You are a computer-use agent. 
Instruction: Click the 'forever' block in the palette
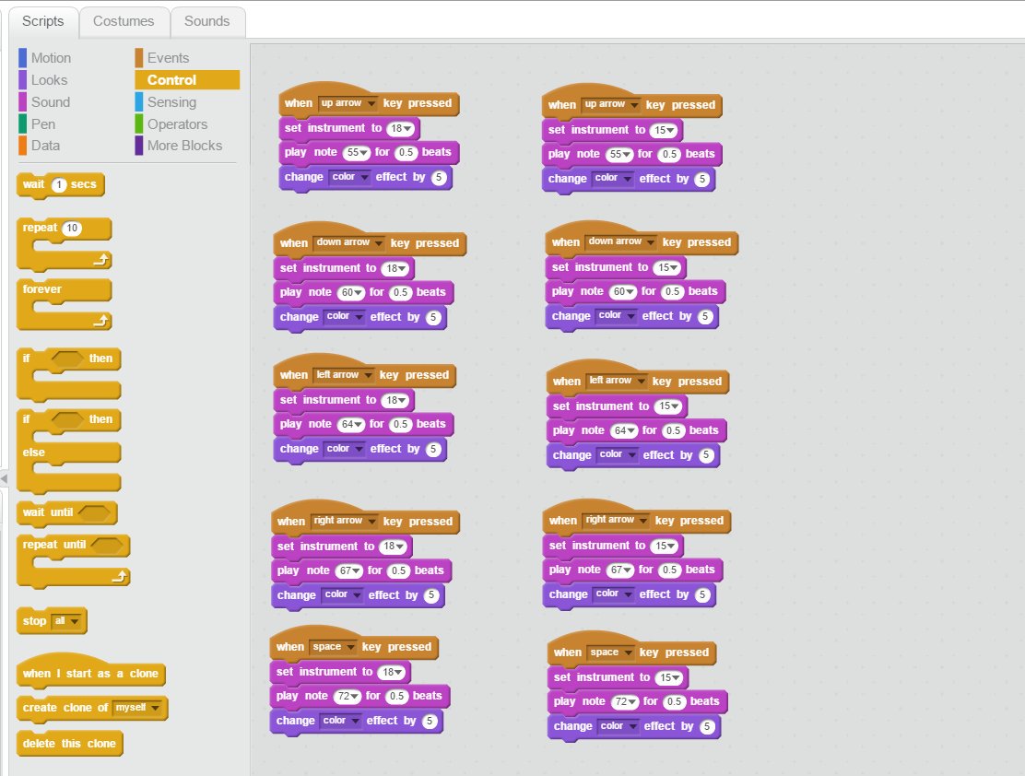(x=42, y=289)
